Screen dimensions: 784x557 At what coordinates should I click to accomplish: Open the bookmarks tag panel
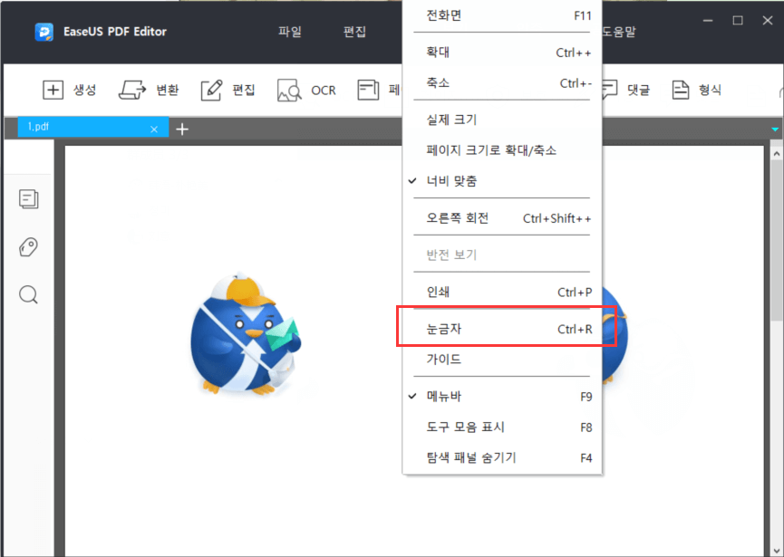coord(28,246)
